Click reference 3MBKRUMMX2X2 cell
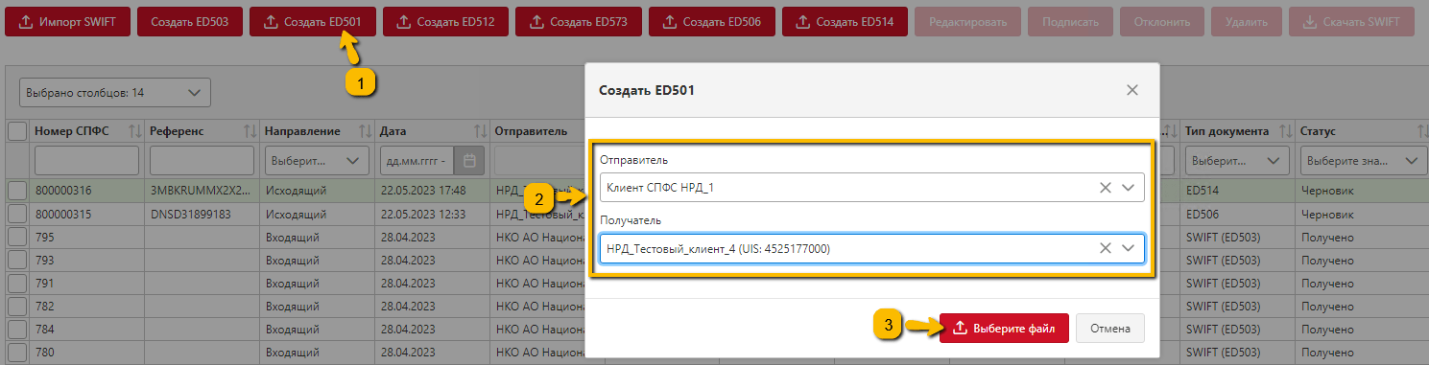 coord(202,190)
